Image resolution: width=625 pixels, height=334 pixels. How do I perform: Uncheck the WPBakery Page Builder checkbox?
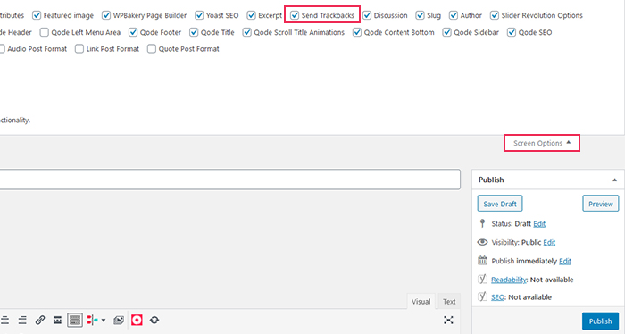click(x=106, y=15)
